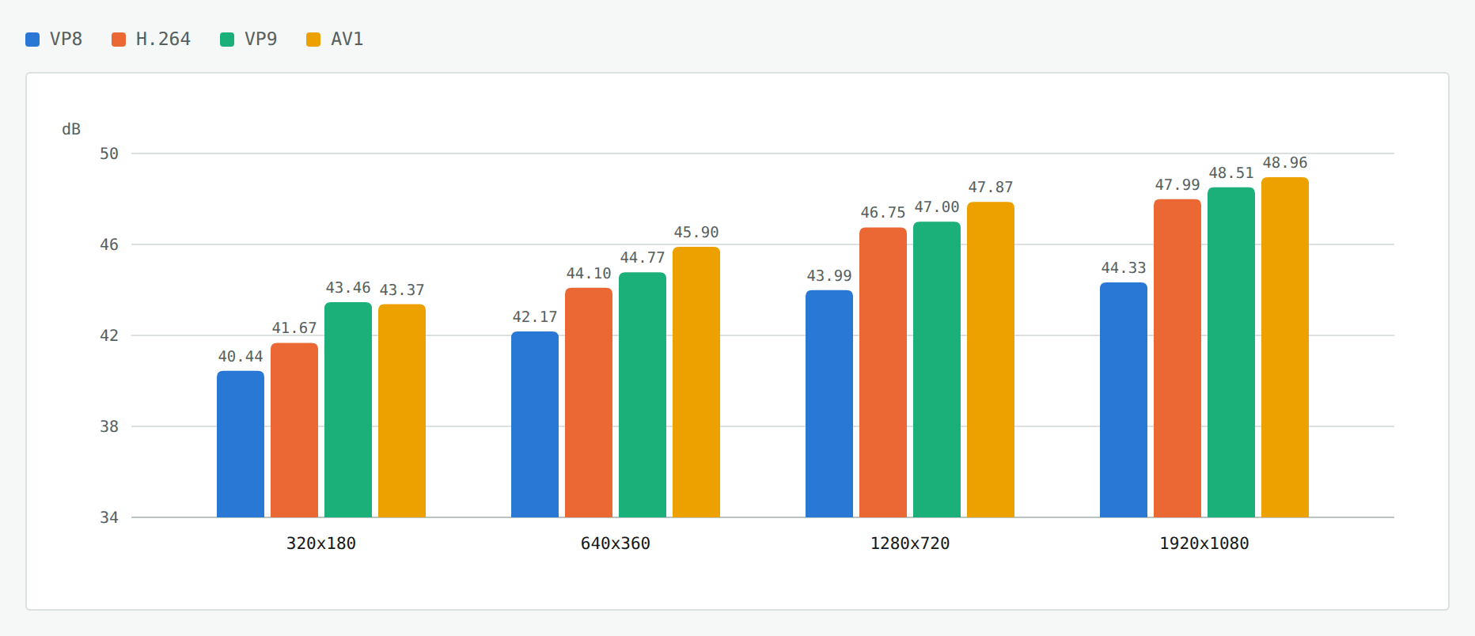This screenshot has height=636, width=1475.
Task: Click the green VP9 legend swatch
Action: 227,40
